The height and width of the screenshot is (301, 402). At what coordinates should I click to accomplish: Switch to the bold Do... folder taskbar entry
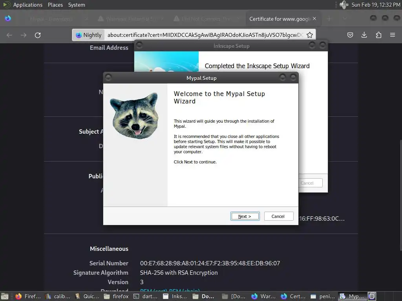click(204, 296)
